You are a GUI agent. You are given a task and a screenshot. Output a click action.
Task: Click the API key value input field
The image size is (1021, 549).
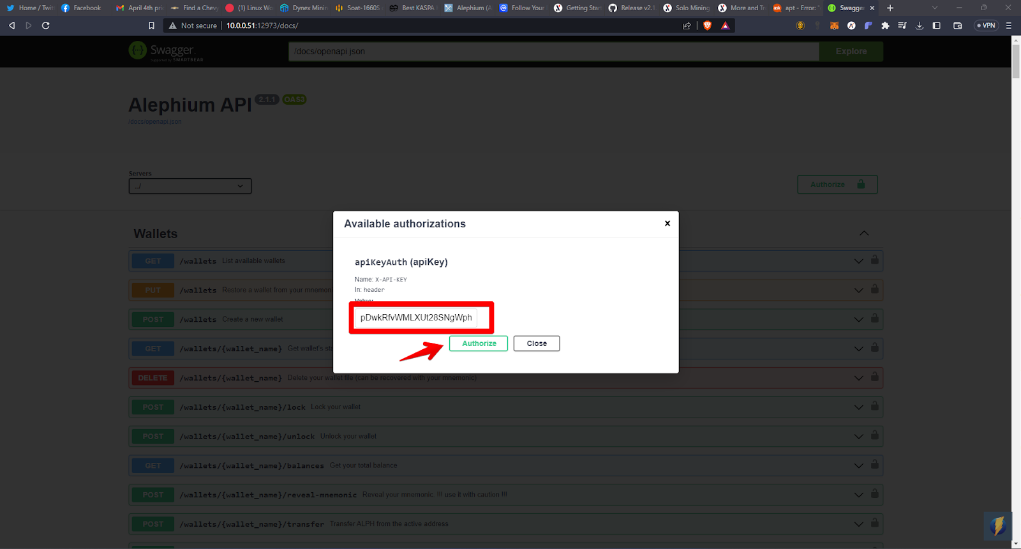click(416, 317)
